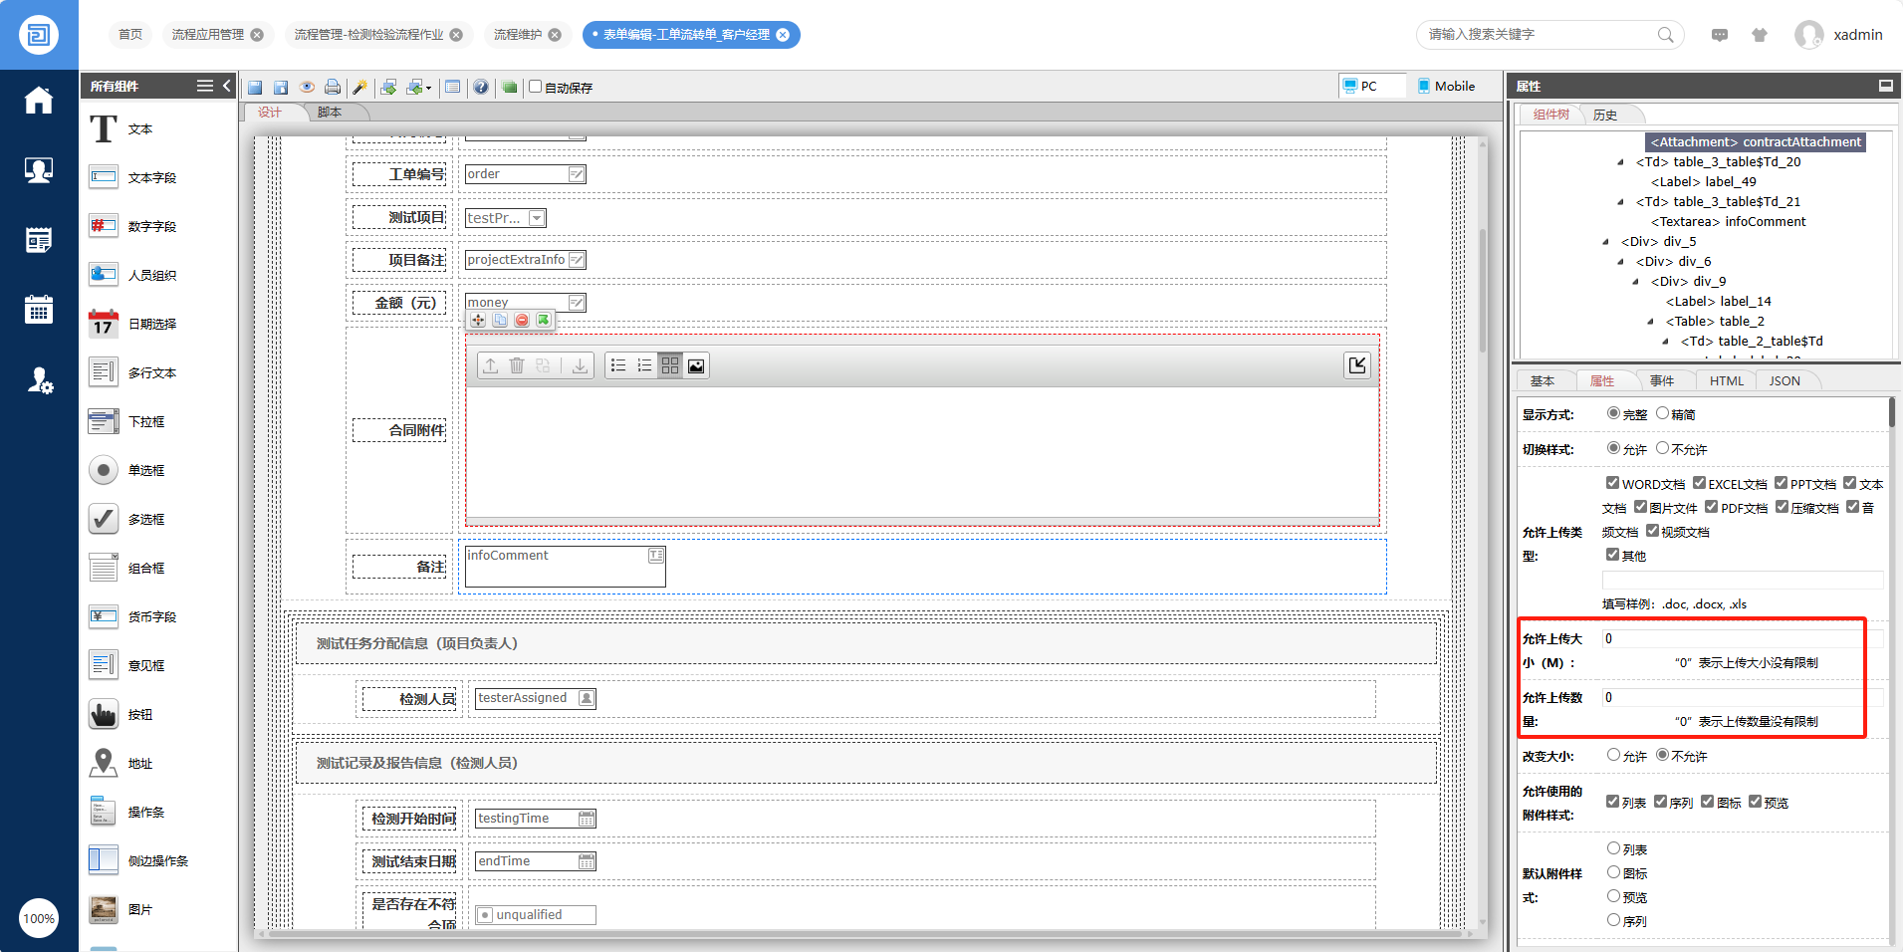The image size is (1903, 952).
Task: Uncheck the EXCEL文档 upload type
Action: pos(1699,483)
